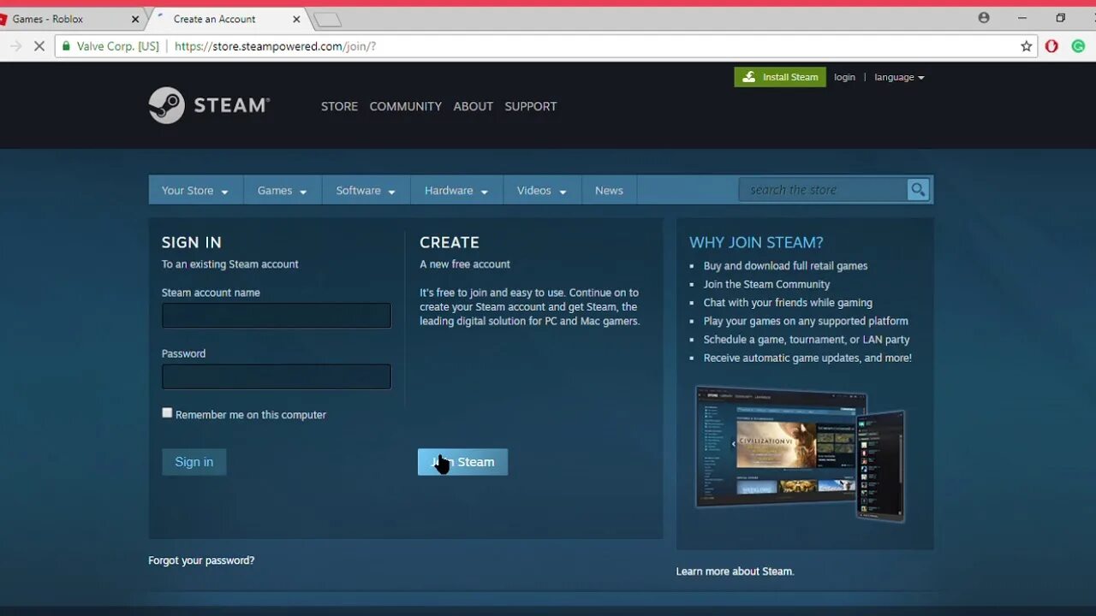The width and height of the screenshot is (1096, 616).
Task: Click the browser address bar URL
Action: coord(275,46)
